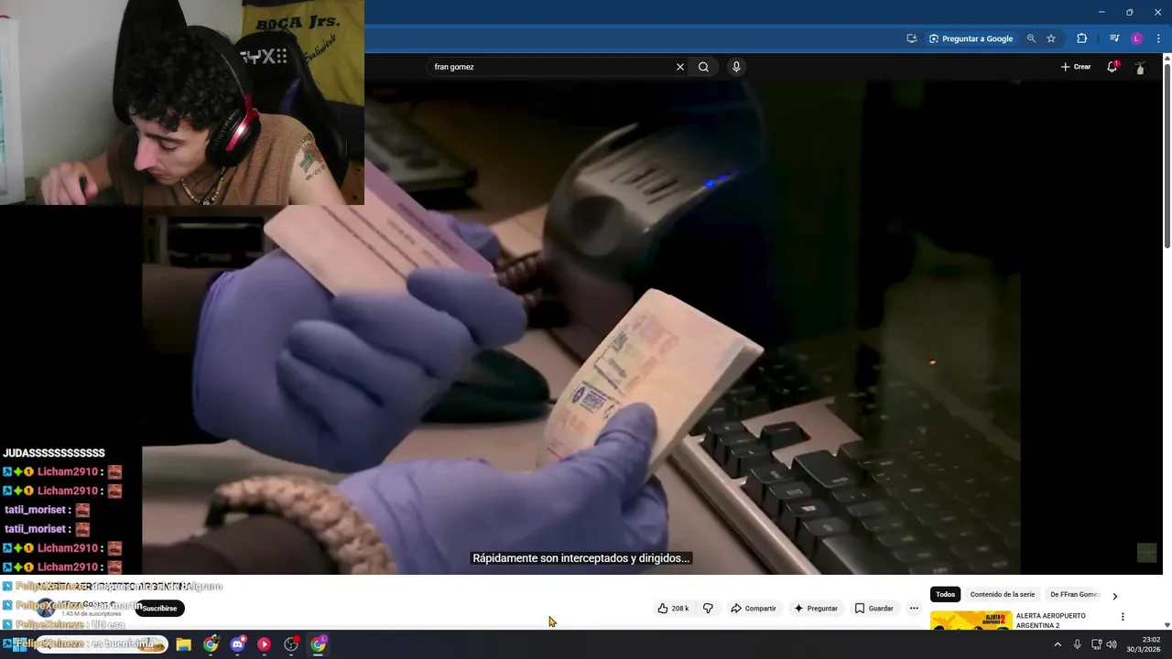Open the first Chrome taskbar icon
The width and height of the screenshot is (1172, 659).
click(211, 644)
